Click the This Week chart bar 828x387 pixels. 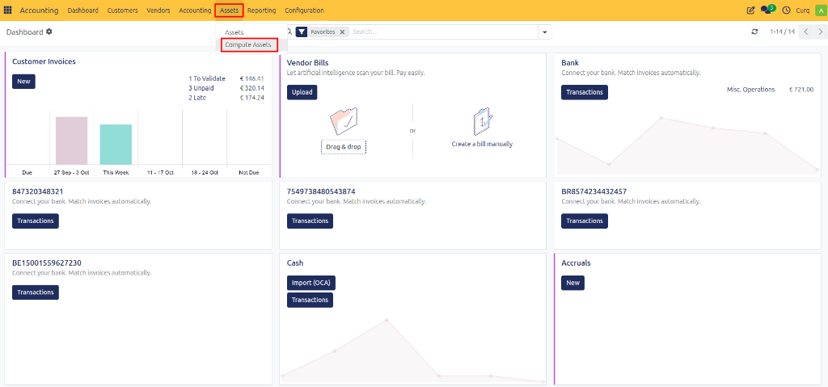pyautogui.click(x=116, y=144)
